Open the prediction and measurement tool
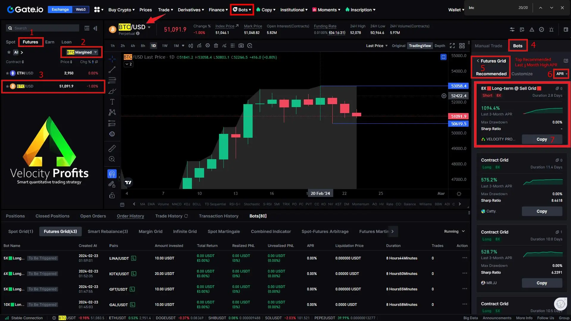 (x=112, y=123)
